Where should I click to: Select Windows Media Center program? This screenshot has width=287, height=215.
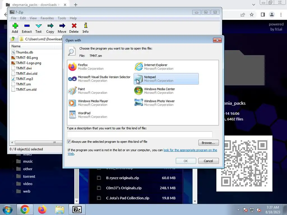pos(166,91)
